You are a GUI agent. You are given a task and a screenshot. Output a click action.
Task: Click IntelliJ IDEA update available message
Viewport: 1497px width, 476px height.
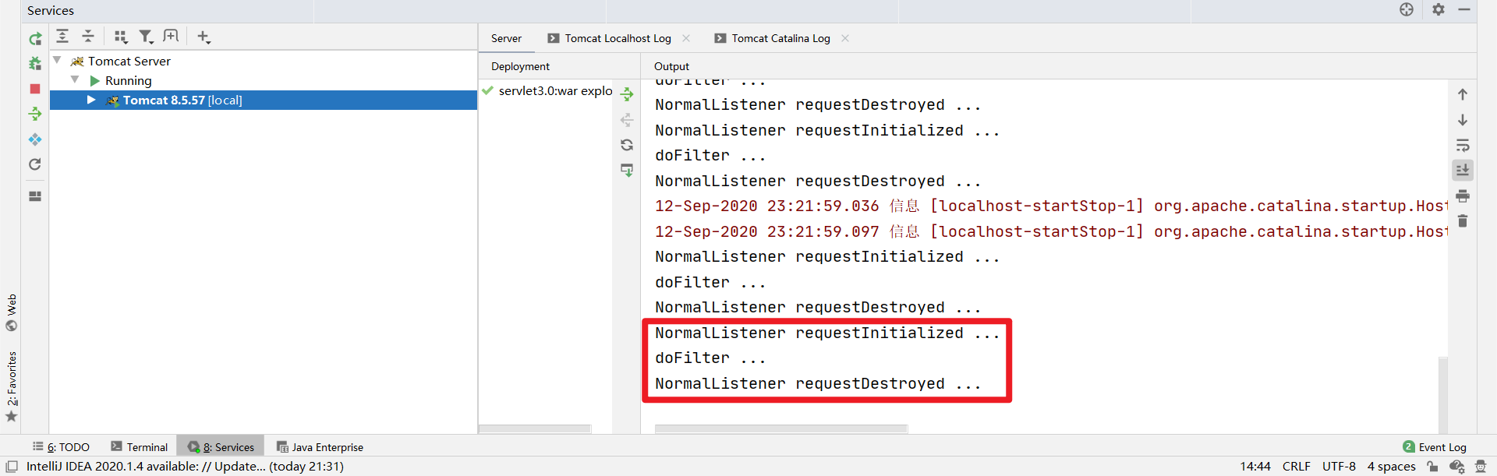pyautogui.click(x=185, y=467)
